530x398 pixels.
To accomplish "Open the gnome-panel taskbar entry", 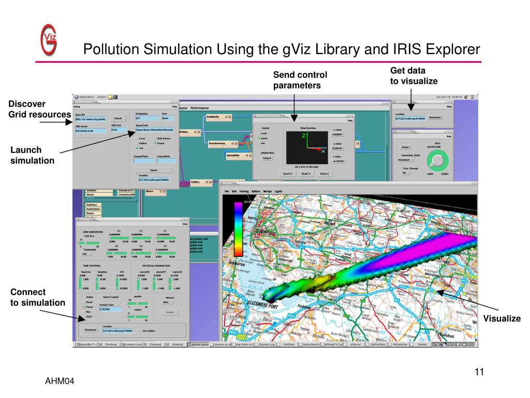I will click(199, 345).
